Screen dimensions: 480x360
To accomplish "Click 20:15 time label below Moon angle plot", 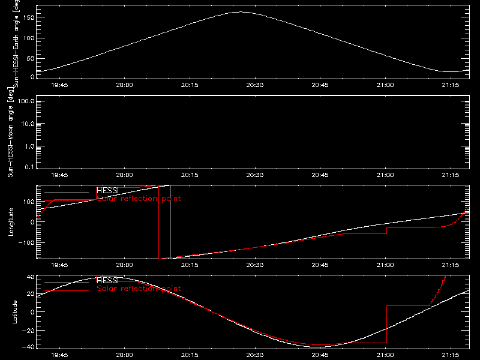I will pyautogui.click(x=190, y=175).
